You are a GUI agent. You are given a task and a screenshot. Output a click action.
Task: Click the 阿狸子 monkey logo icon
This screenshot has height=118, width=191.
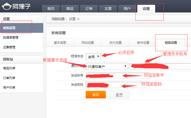(6, 6)
